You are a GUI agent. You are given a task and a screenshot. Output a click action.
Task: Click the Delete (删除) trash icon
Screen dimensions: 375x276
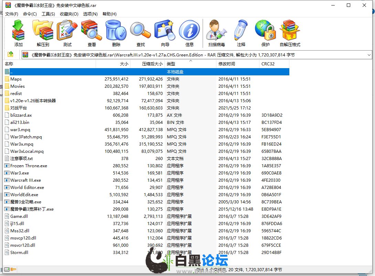tap(116, 30)
